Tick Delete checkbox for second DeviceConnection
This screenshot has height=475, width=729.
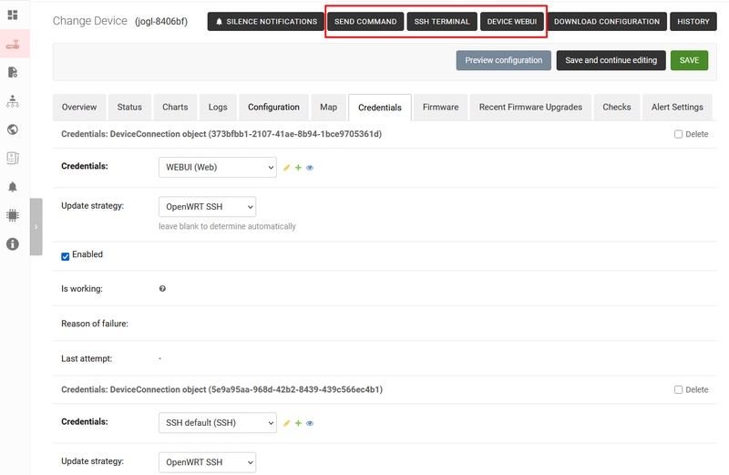pyautogui.click(x=679, y=389)
